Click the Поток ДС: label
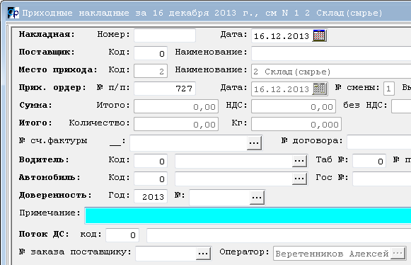The height and width of the screenshot is (265, 411). pyautogui.click(x=44, y=234)
